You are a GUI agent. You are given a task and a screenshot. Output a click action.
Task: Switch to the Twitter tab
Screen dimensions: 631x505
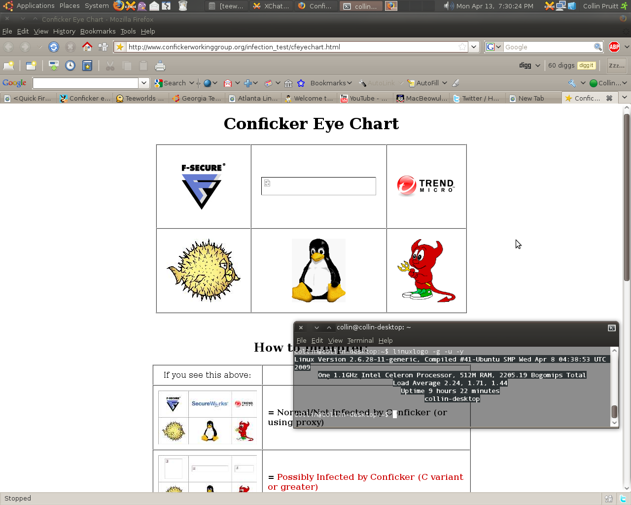[x=478, y=98]
